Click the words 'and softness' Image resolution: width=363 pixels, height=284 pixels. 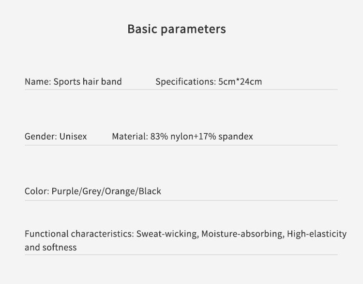(51, 247)
